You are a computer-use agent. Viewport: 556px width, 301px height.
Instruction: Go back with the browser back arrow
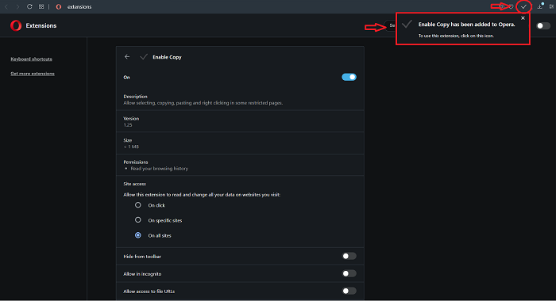tap(6, 6)
